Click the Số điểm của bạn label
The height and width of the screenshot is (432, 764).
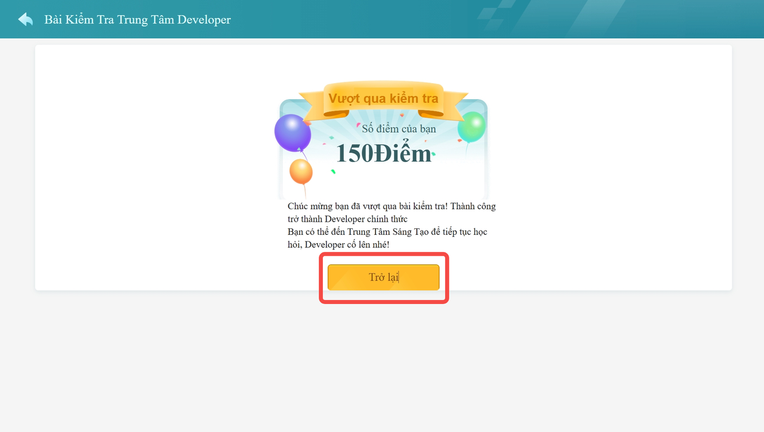[399, 128]
